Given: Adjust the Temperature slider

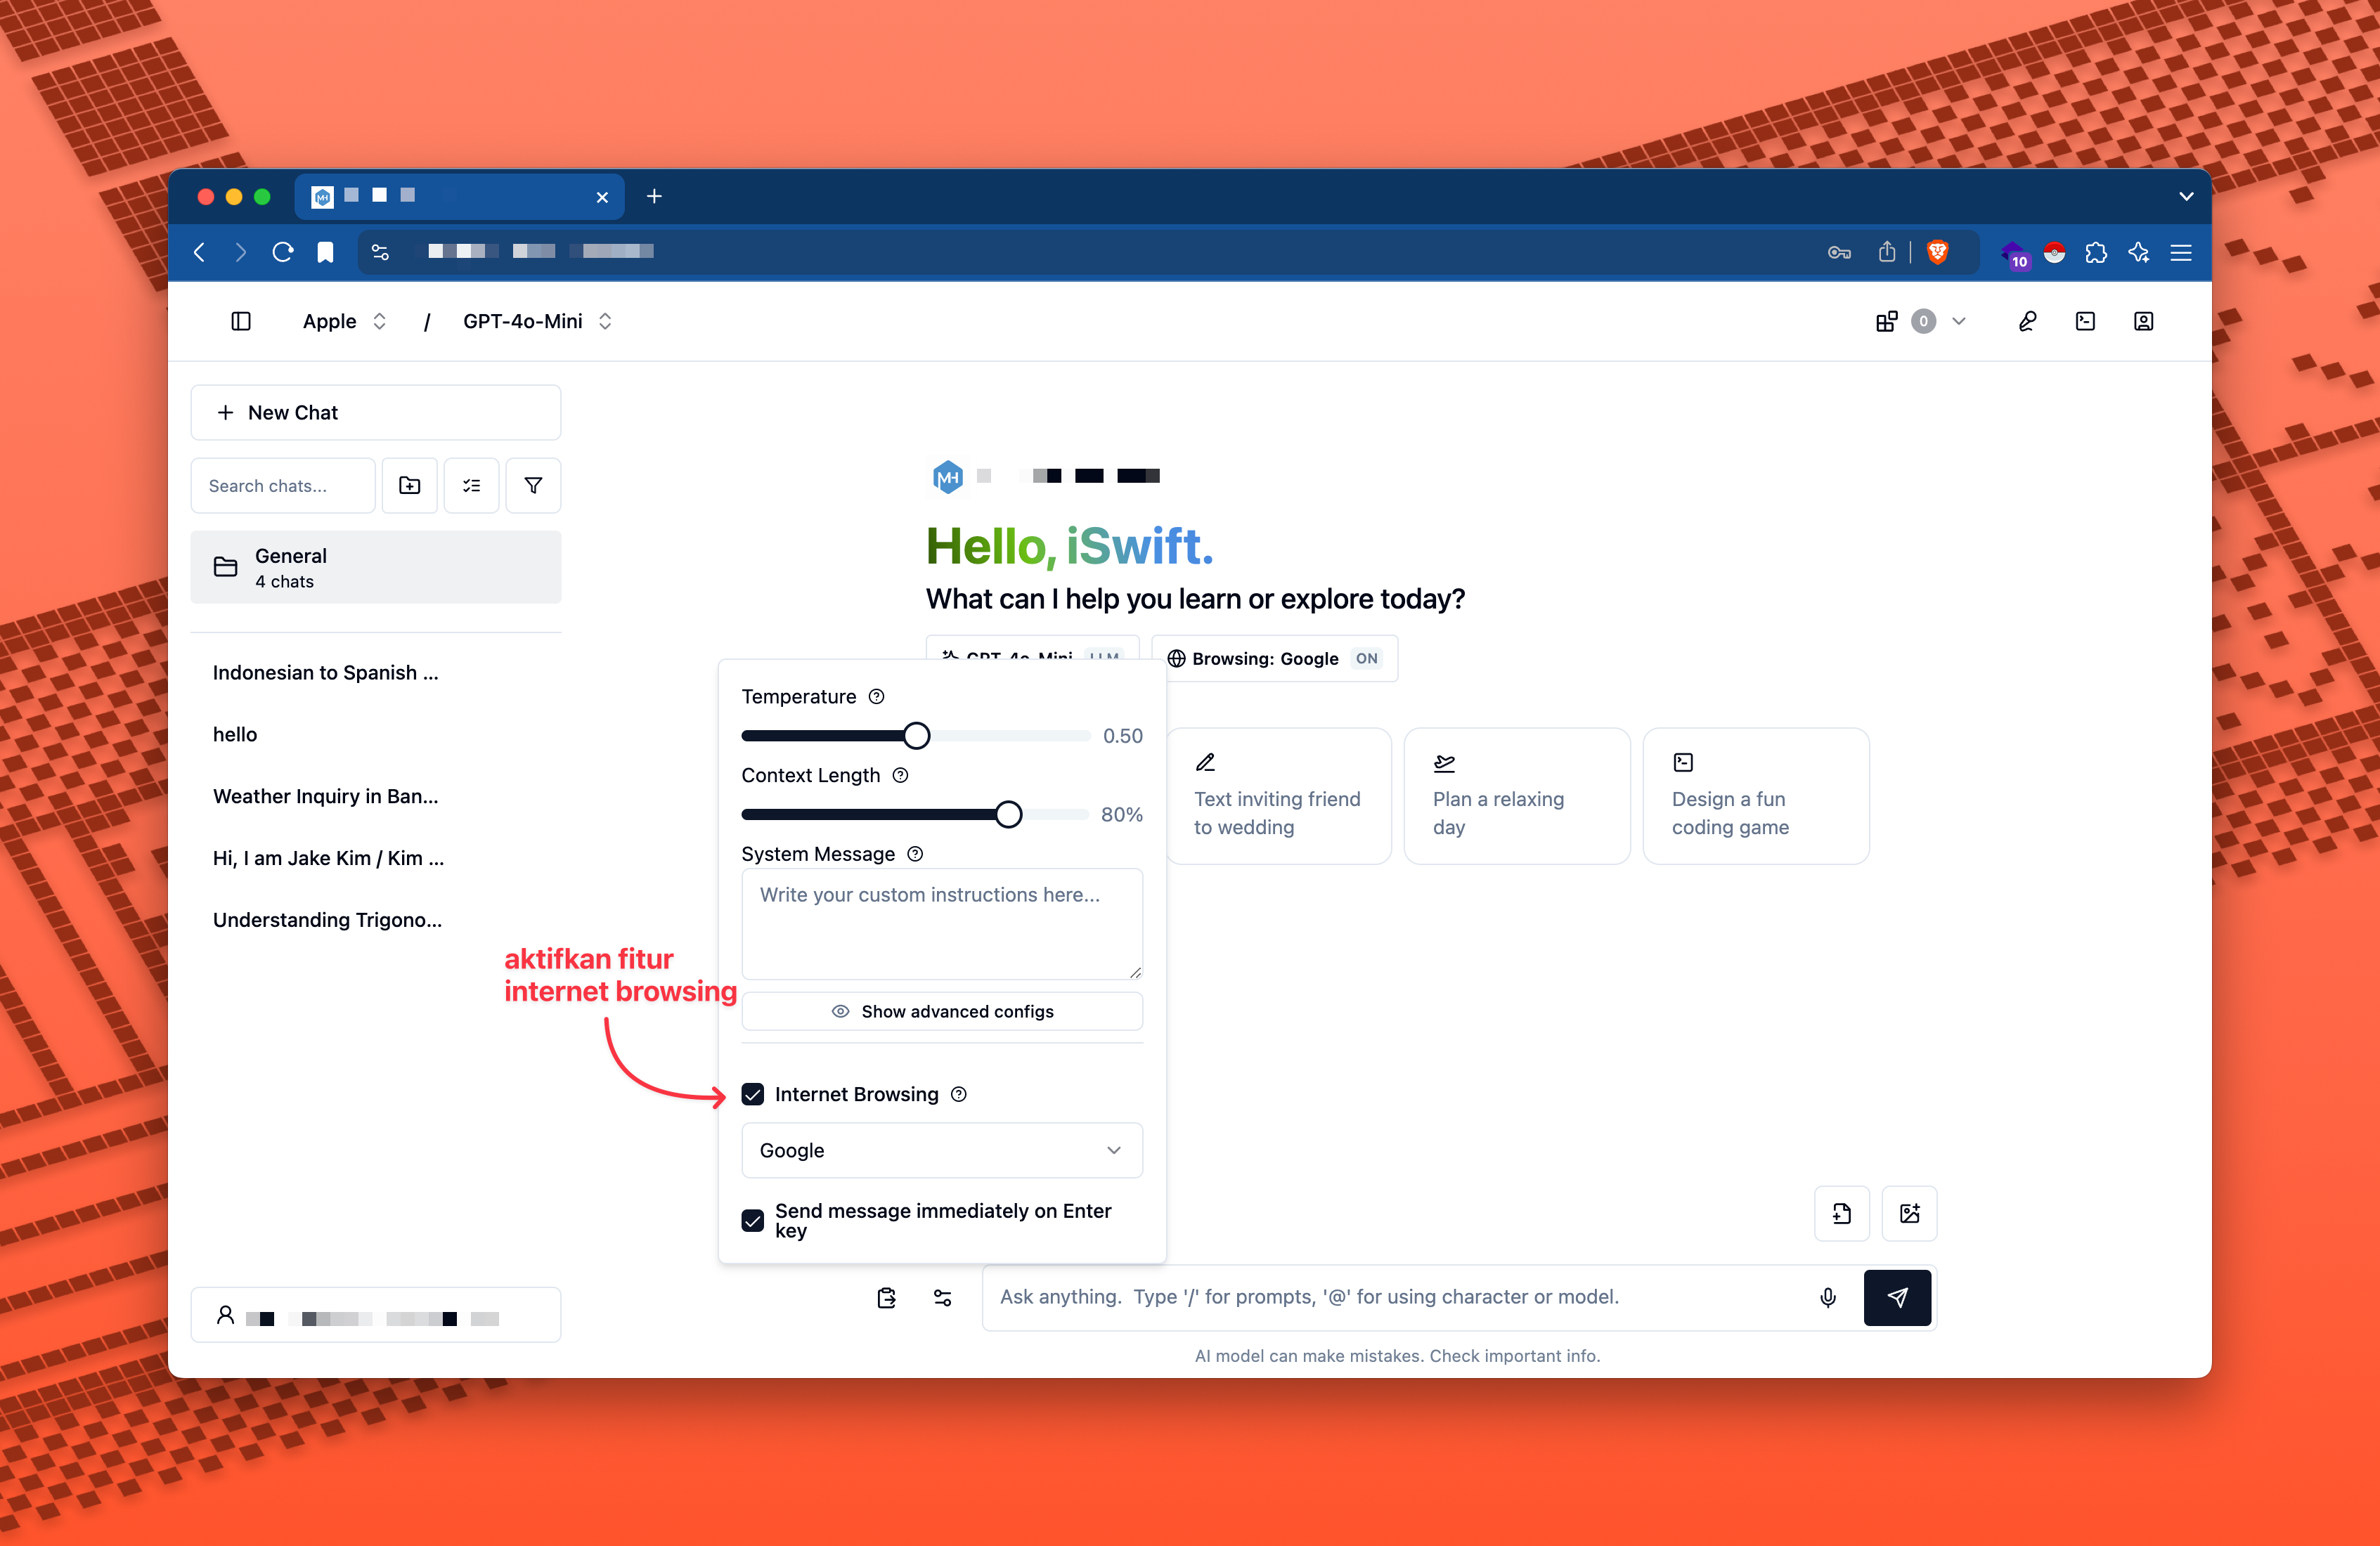Looking at the screenshot, I should pos(916,735).
